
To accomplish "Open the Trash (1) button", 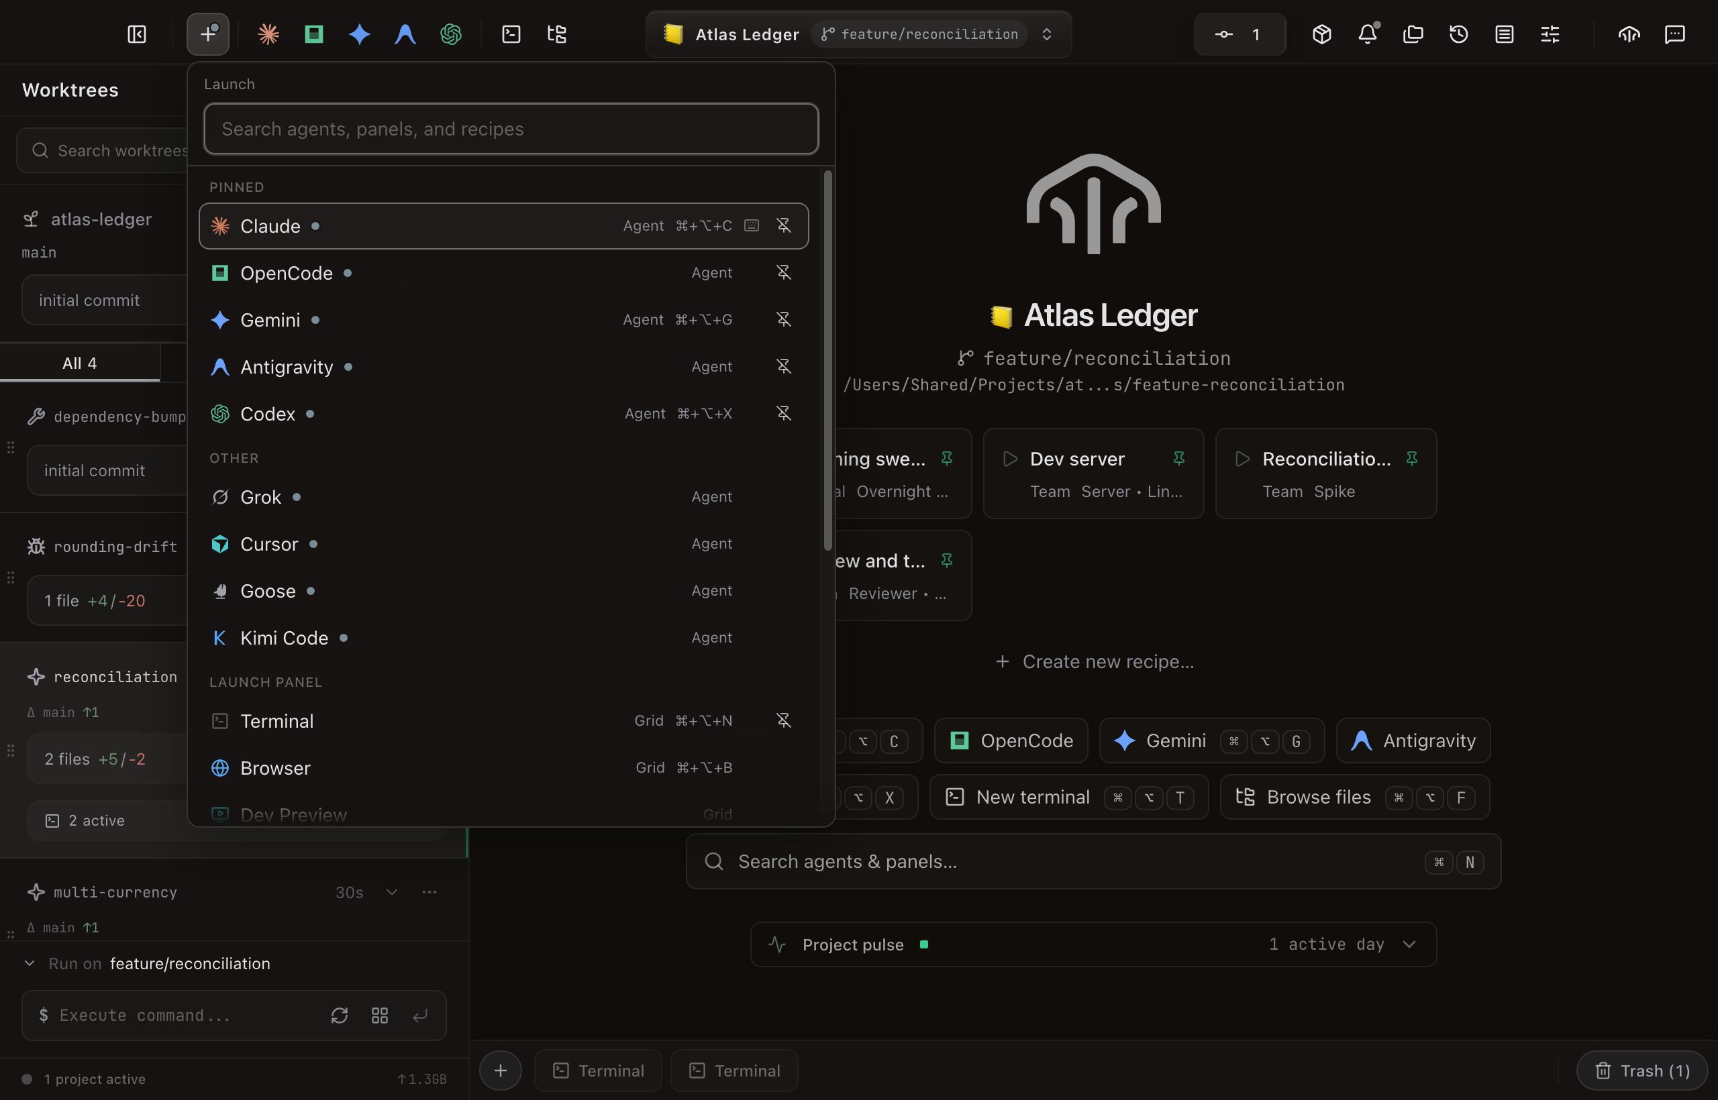I will pyautogui.click(x=1641, y=1070).
